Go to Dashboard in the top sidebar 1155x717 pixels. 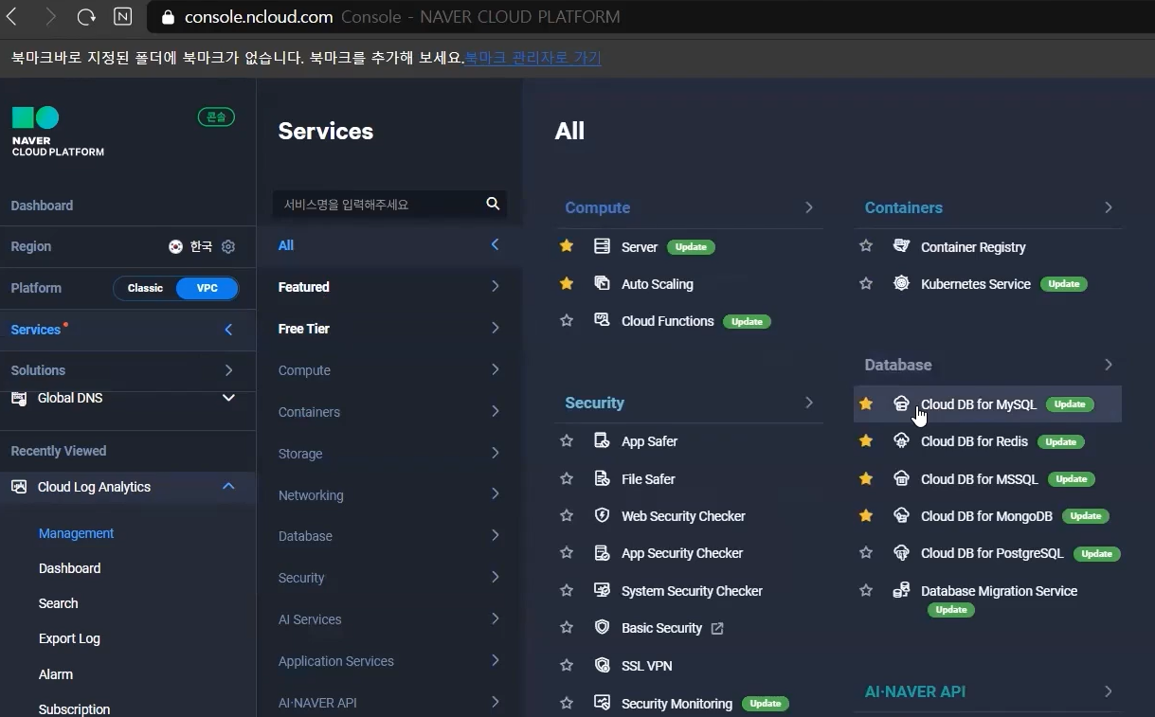pyautogui.click(x=42, y=206)
